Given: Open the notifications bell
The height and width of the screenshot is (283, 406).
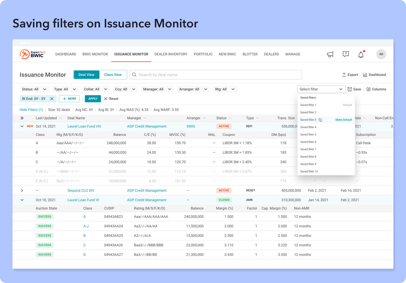Looking at the screenshot, I should point(361,55).
